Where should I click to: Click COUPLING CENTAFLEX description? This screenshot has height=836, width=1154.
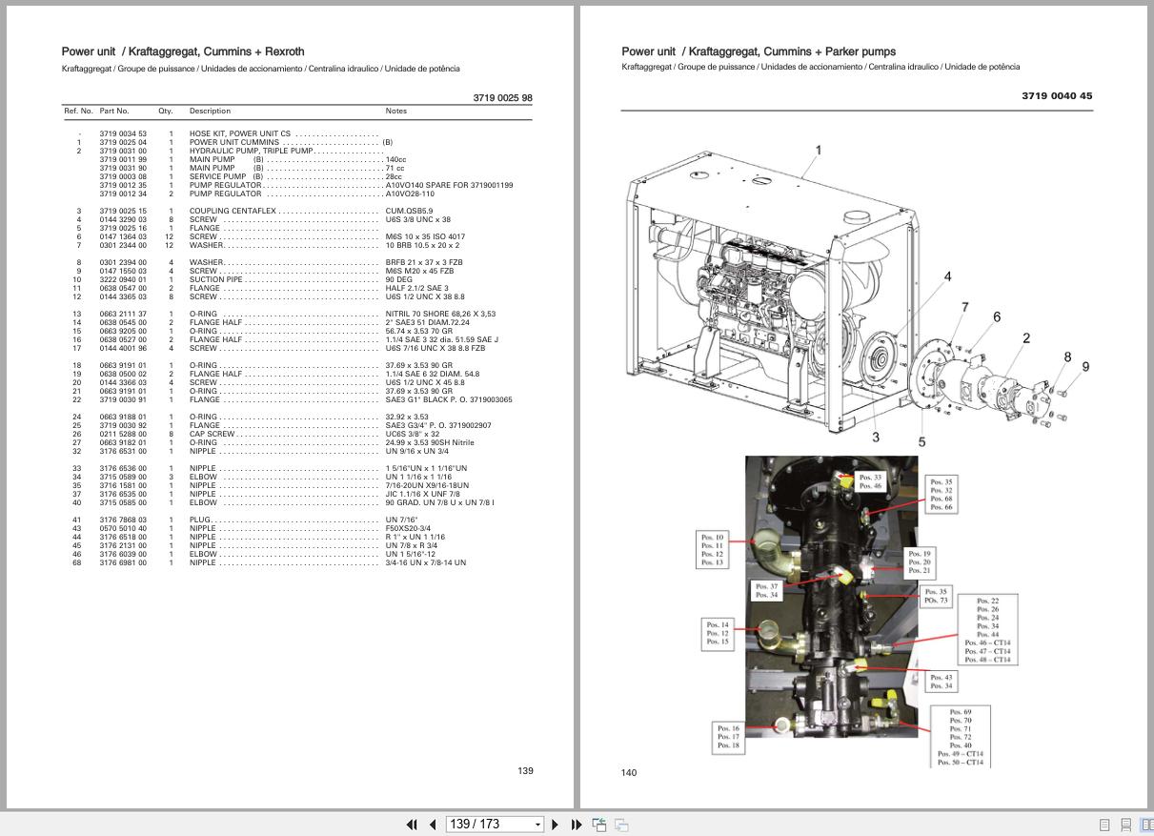click(x=233, y=211)
